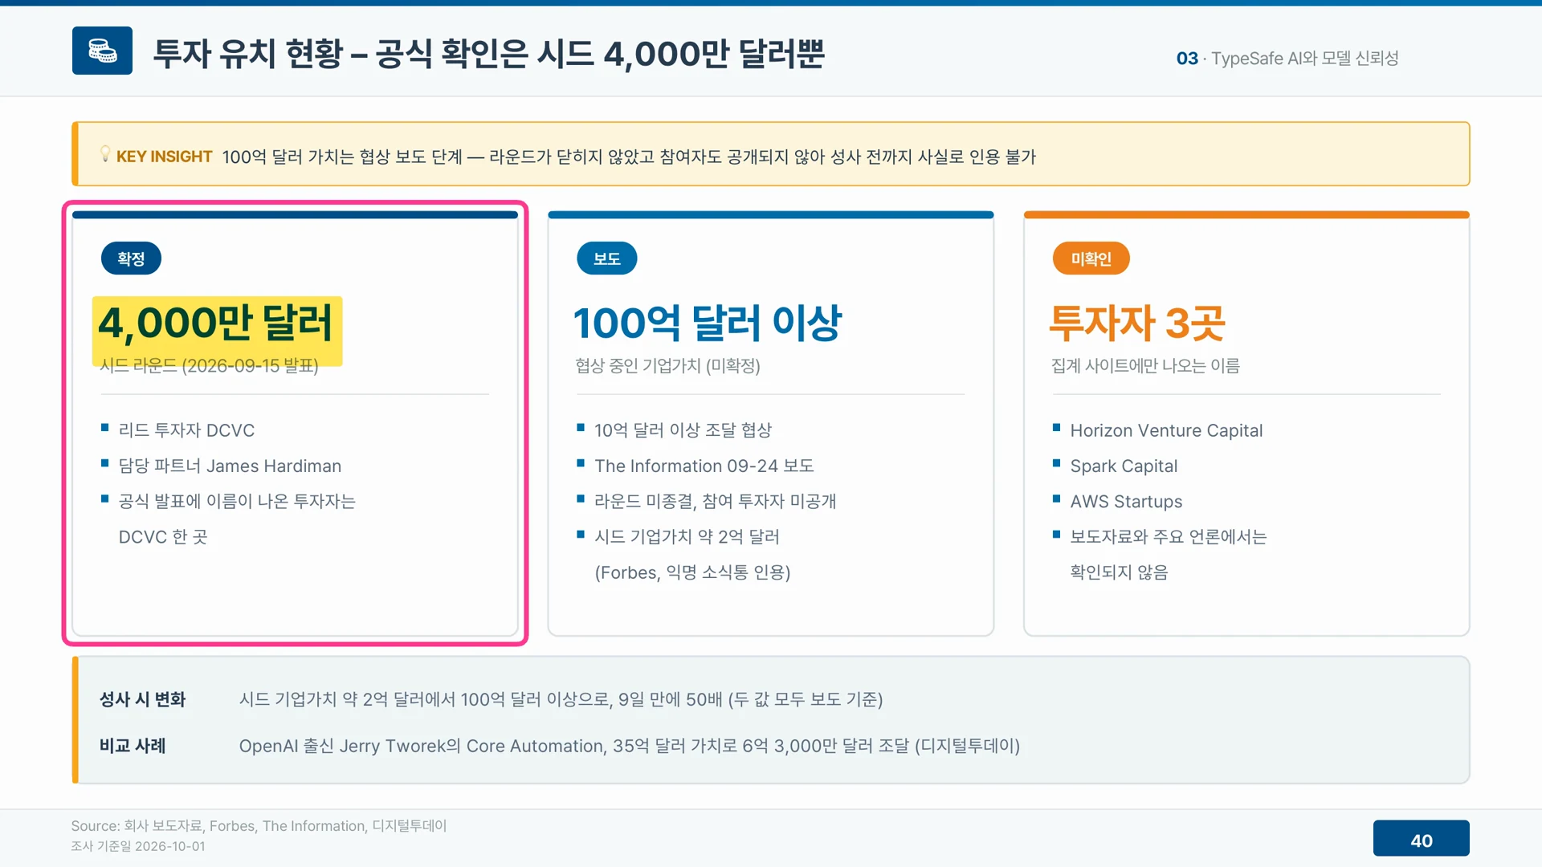Click the bullet 리드 투자자 DCVC

[186, 430]
